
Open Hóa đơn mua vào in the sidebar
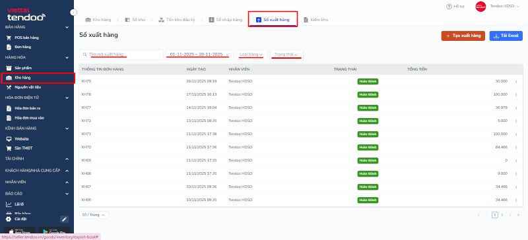coord(25,118)
